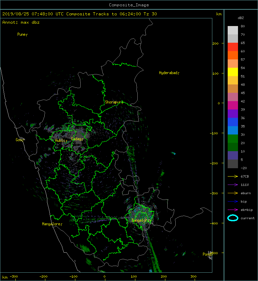Click the cyan current-ellipse legend icon
The height and width of the screenshot is (281, 258).
click(233, 218)
